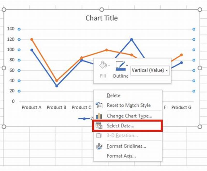This screenshot has height=171, width=207.
Task: Click the blue fill color bar under Outline
Action: click(x=120, y=69)
